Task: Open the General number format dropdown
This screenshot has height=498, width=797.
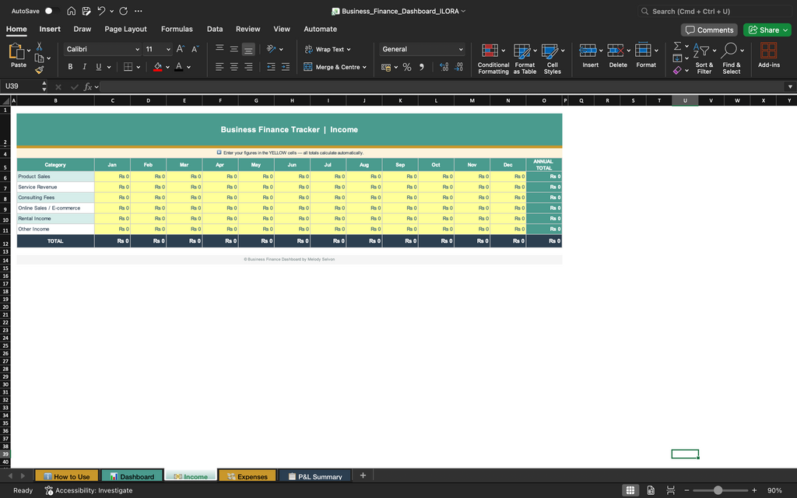Action: point(461,49)
